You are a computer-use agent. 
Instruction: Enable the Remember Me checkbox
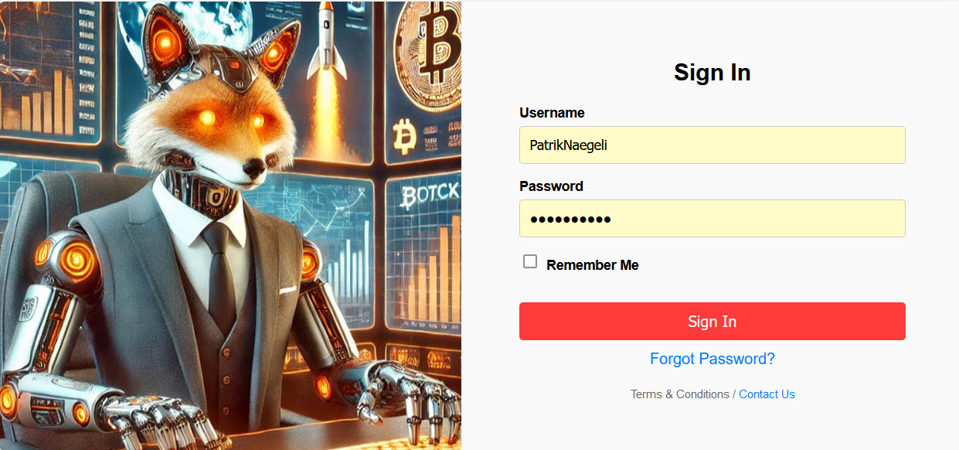tap(530, 261)
